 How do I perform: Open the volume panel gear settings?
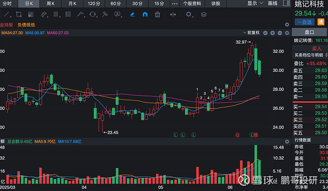287,142
